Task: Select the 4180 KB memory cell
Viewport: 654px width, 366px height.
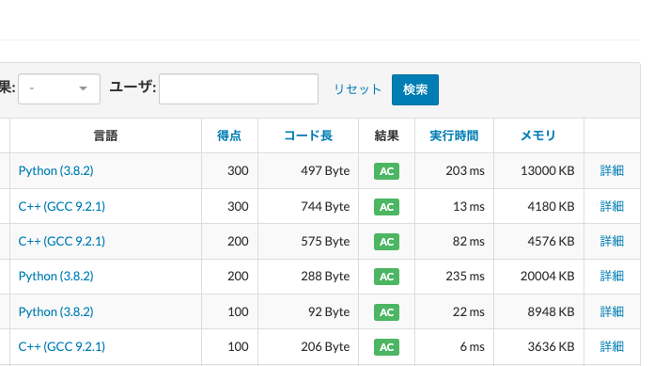Action: 538,206
